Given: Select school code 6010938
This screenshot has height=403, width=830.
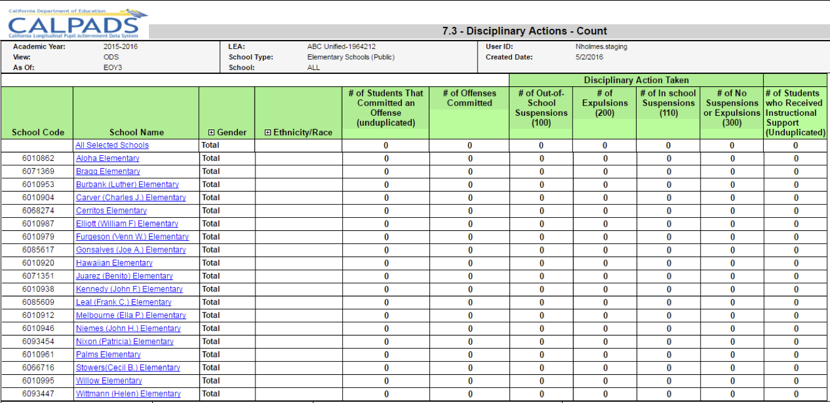Looking at the screenshot, I should point(38,289).
